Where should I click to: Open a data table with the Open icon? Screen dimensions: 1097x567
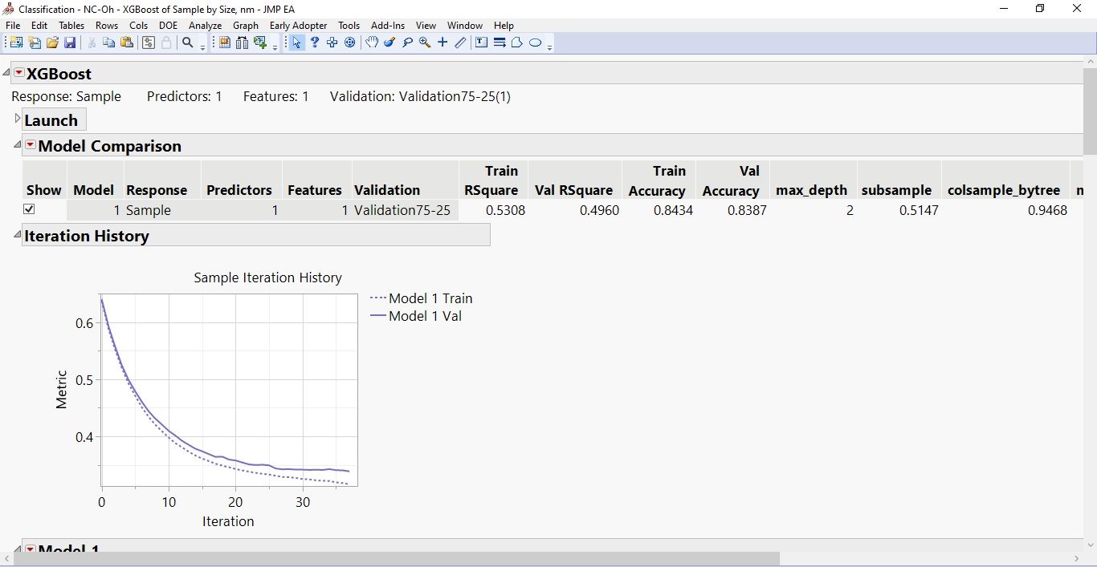click(x=51, y=43)
